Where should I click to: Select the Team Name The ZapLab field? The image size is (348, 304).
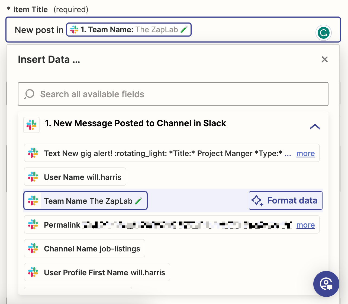tap(86, 201)
